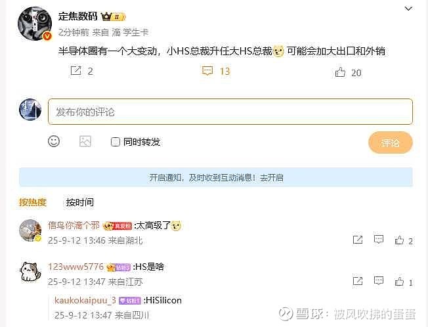The image size is (428, 327).
Task: Click the orange 评论 submit button
Action: tap(391, 142)
